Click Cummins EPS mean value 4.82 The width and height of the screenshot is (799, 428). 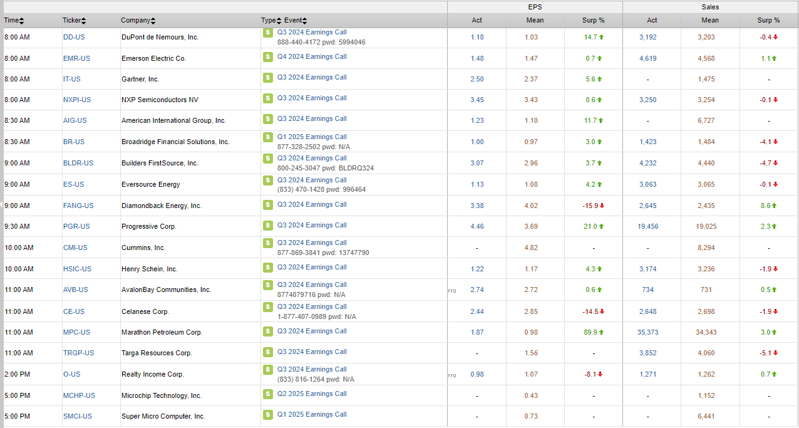tap(531, 248)
